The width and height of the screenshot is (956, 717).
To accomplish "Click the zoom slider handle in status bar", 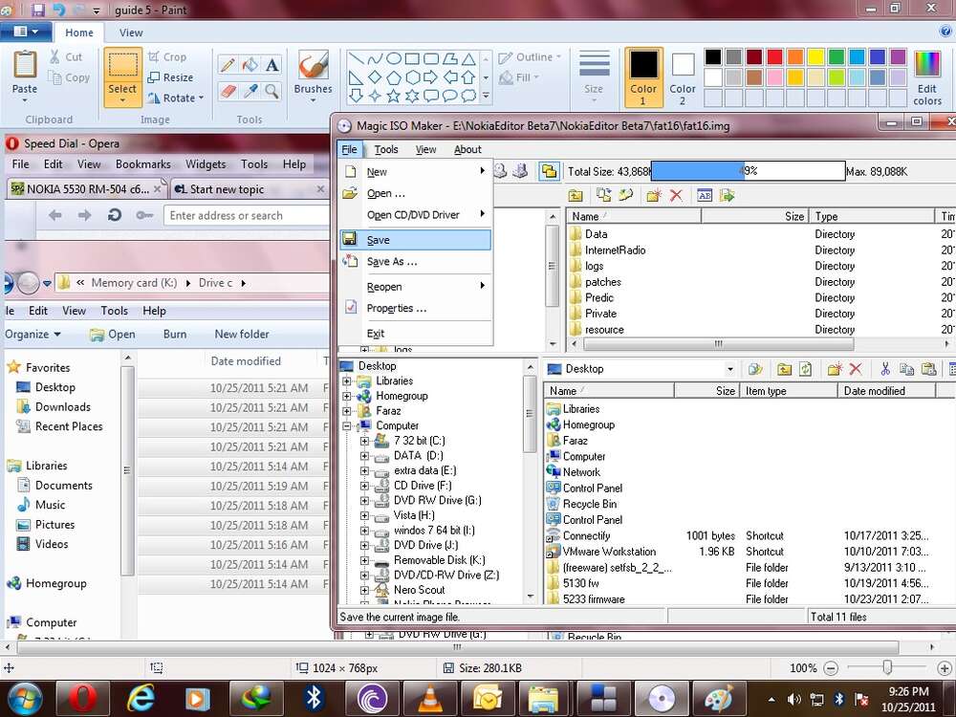I will pyautogui.click(x=888, y=667).
